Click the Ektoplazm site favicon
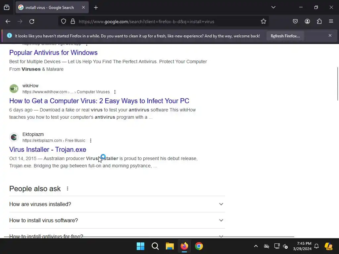 pos(14,137)
